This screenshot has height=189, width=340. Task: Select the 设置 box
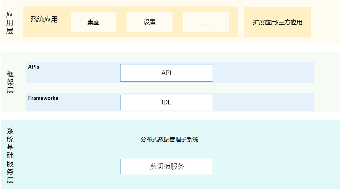[x=150, y=22]
